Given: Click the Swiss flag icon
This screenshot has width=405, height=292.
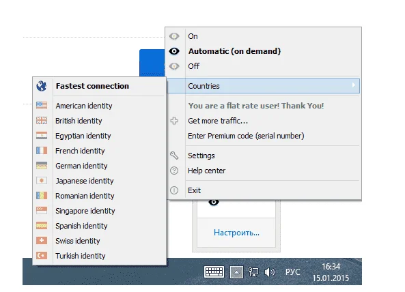Looking at the screenshot, I should click(42, 240).
